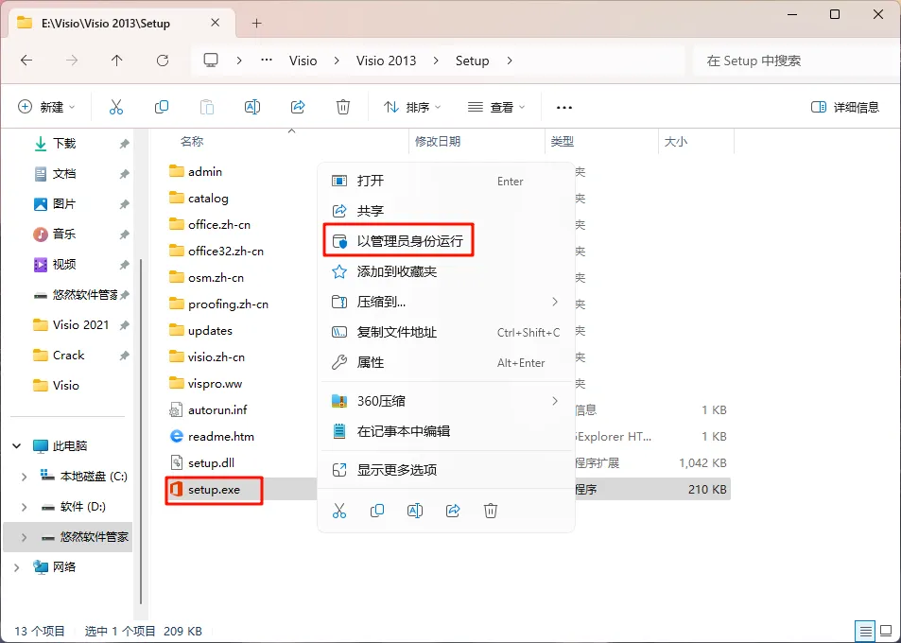Close the Setup tab
This screenshot has height=643, width=901.
click(215, 23)
